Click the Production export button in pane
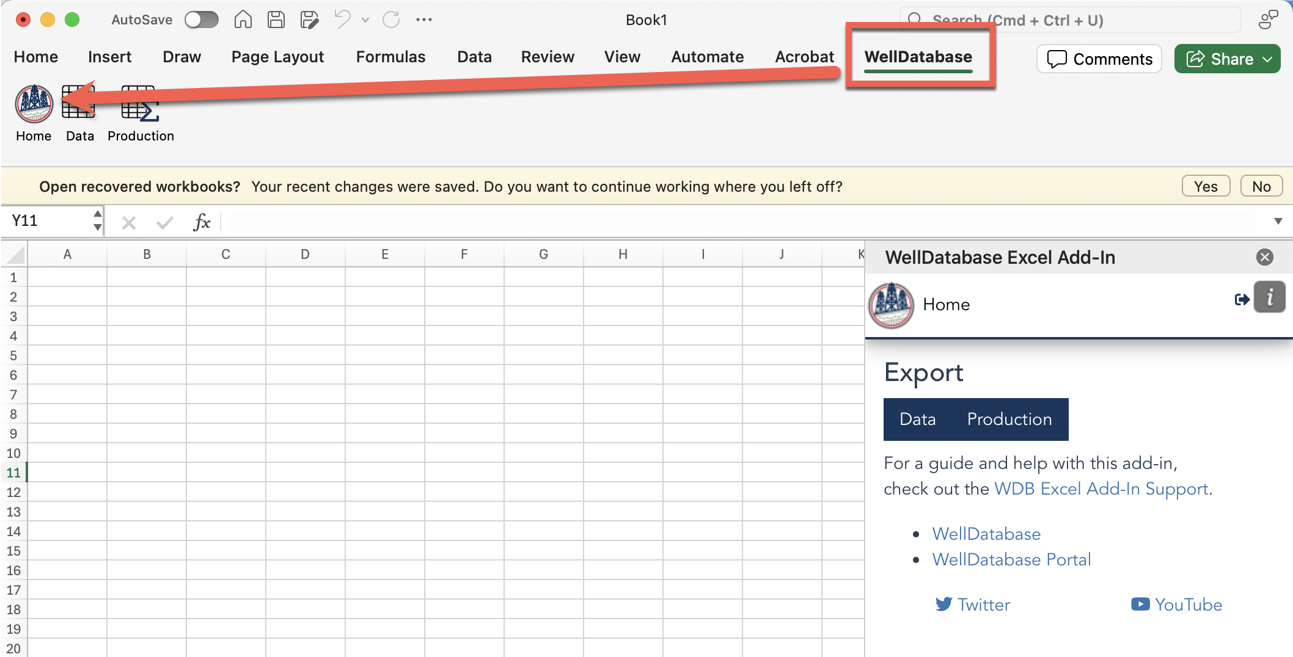This screenshot has width=1293, height=657. point(1009,419)
